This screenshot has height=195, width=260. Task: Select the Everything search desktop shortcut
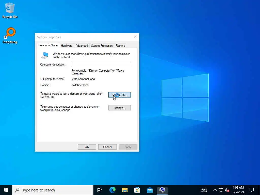[x=10, y=35]
